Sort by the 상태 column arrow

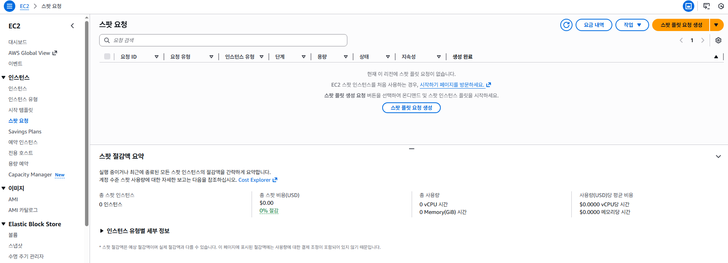388,57
